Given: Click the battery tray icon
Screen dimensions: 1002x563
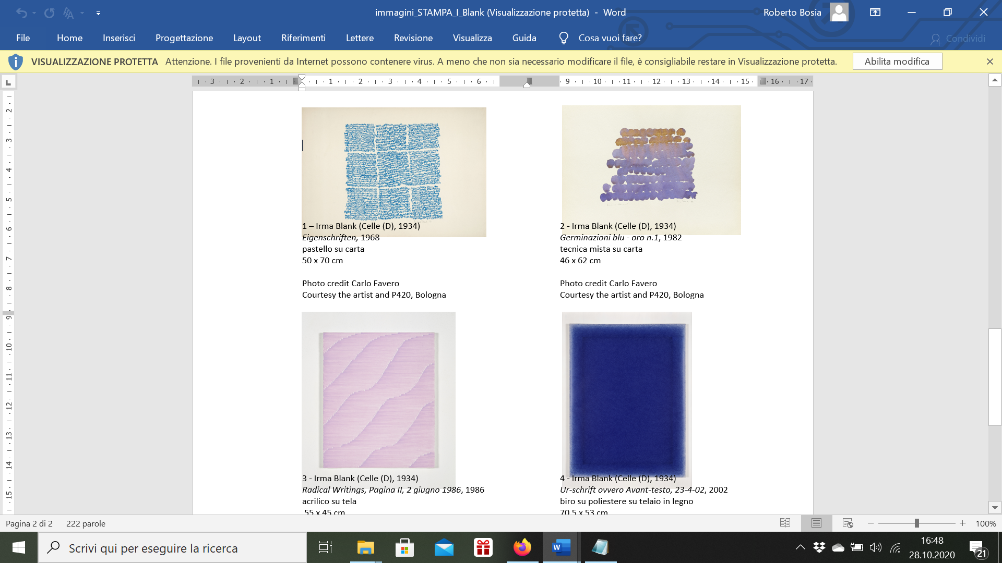Looking at the screenshot, I should coord(857,547).
